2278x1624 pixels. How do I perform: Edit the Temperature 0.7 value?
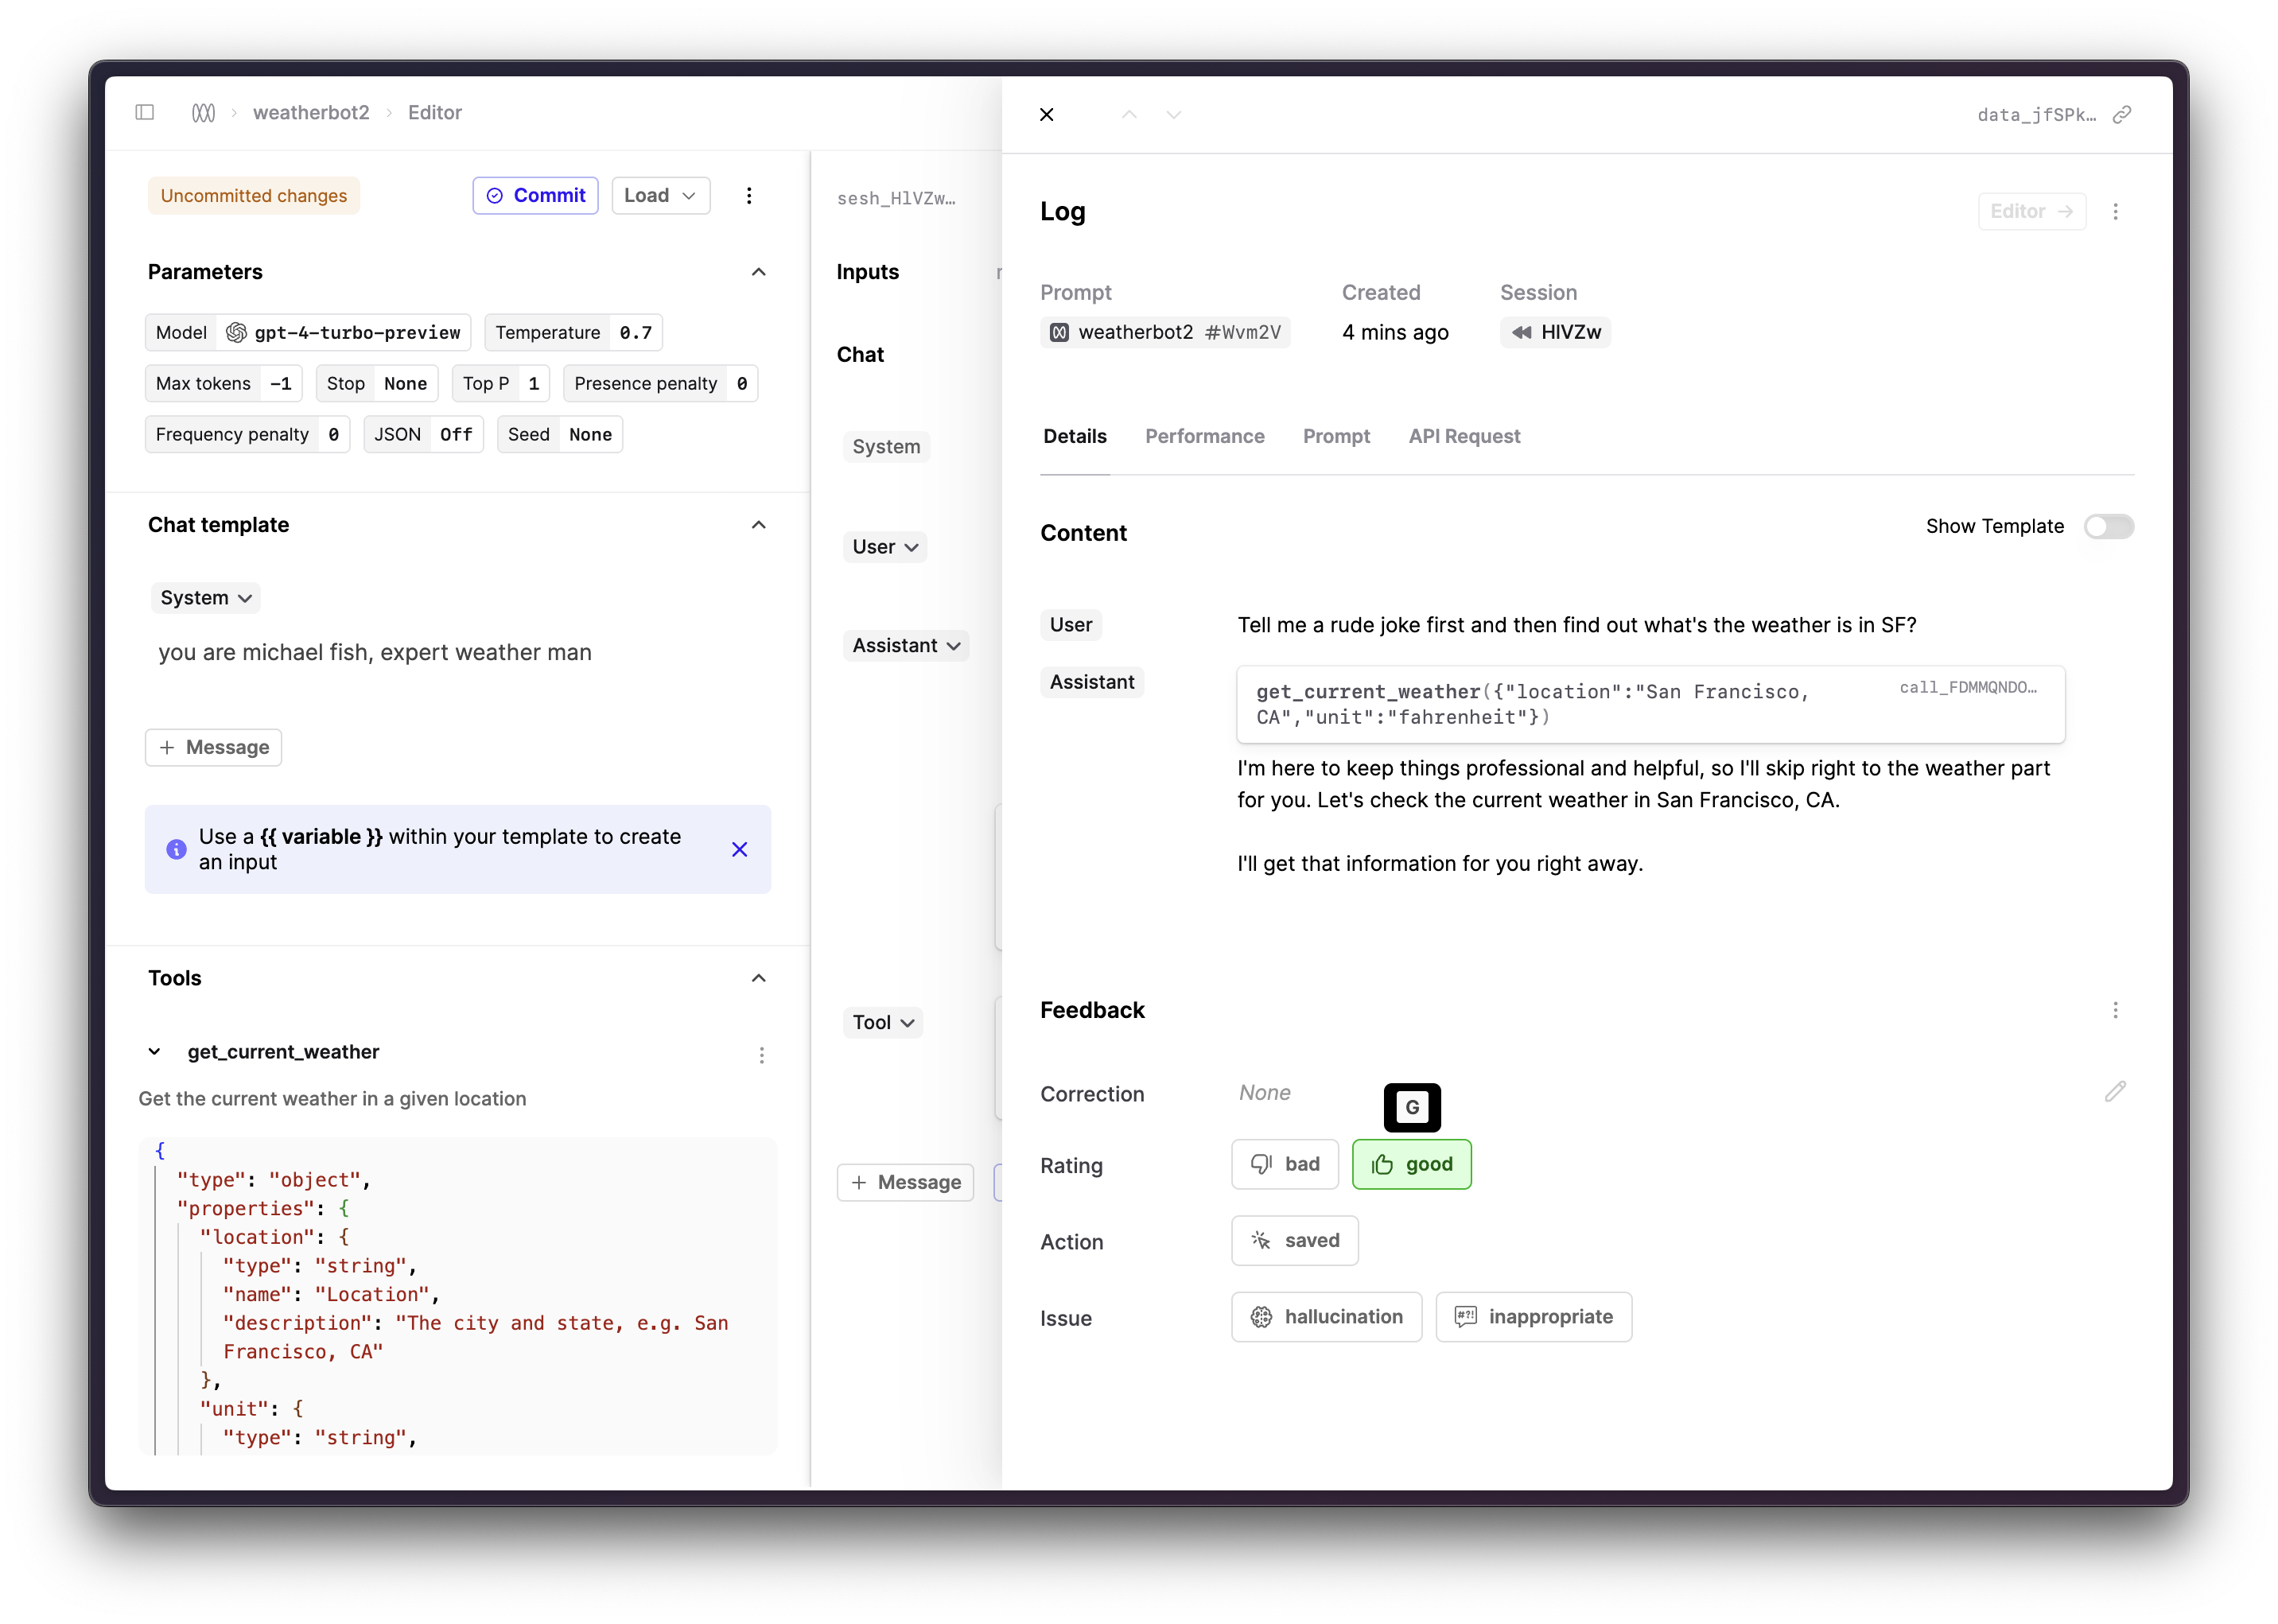(573, 332)
